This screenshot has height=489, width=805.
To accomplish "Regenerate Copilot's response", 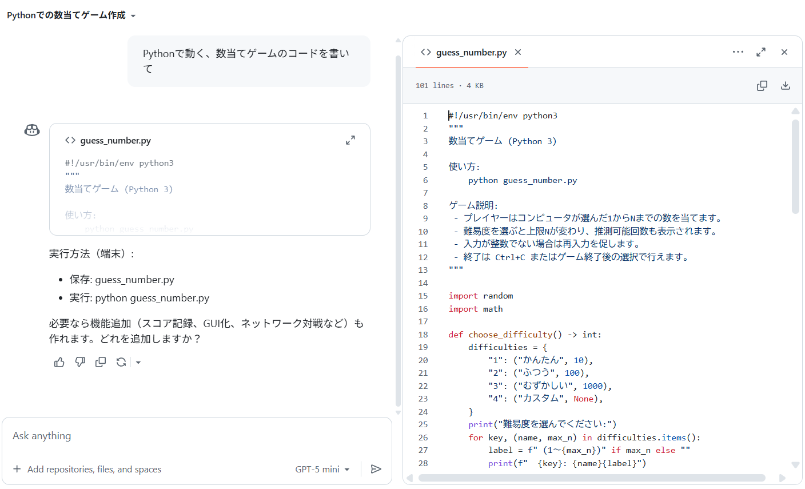I will point(121,361).
